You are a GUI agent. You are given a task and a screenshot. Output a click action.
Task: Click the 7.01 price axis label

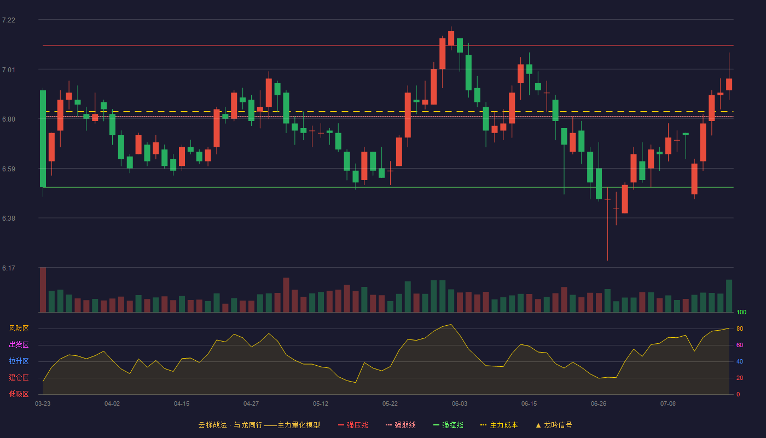pos(9,70)
